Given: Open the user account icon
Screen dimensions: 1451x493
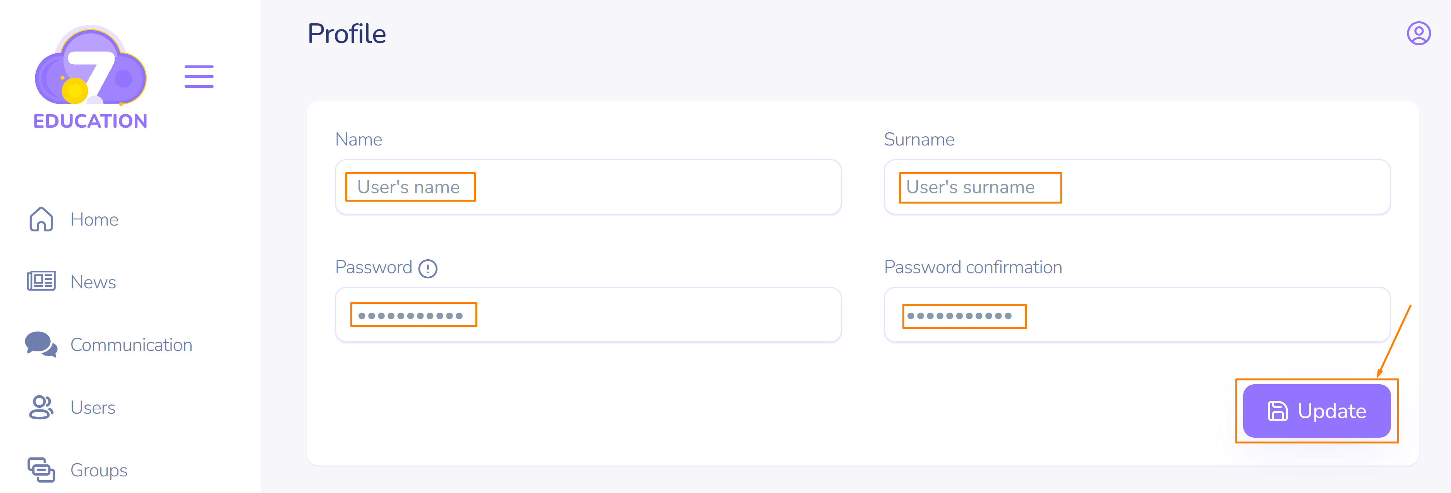Looking at the screenshot, I should coord(1418,34).
